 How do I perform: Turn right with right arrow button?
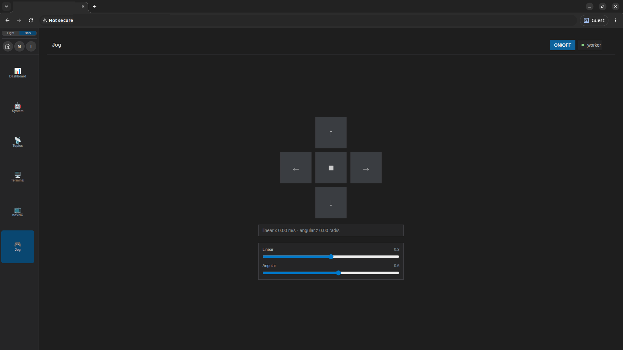[366, 168]
